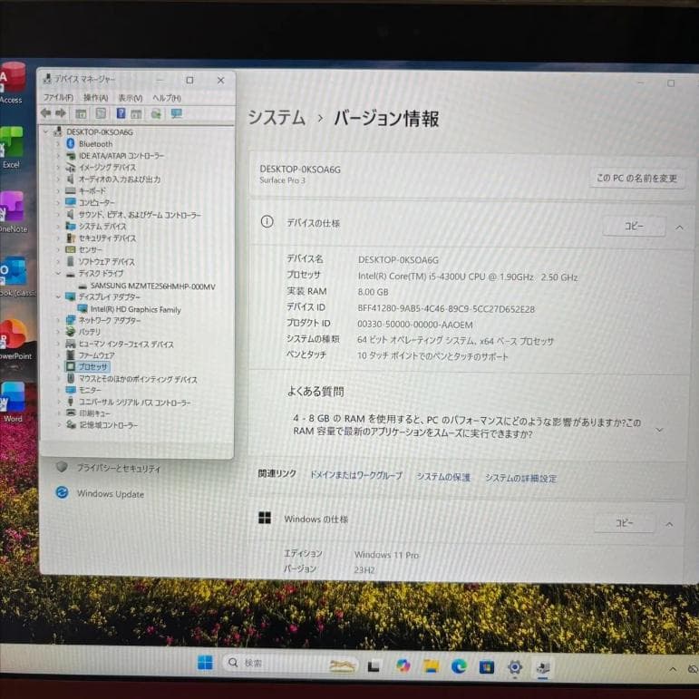This screenshot has height=699, width=699.
Task: Open ドメインまたはワークグループ link
Action: point(356,476)
